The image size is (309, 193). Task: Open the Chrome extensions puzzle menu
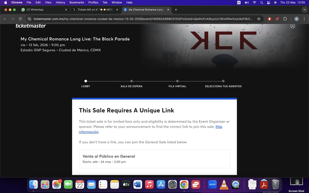285,19
